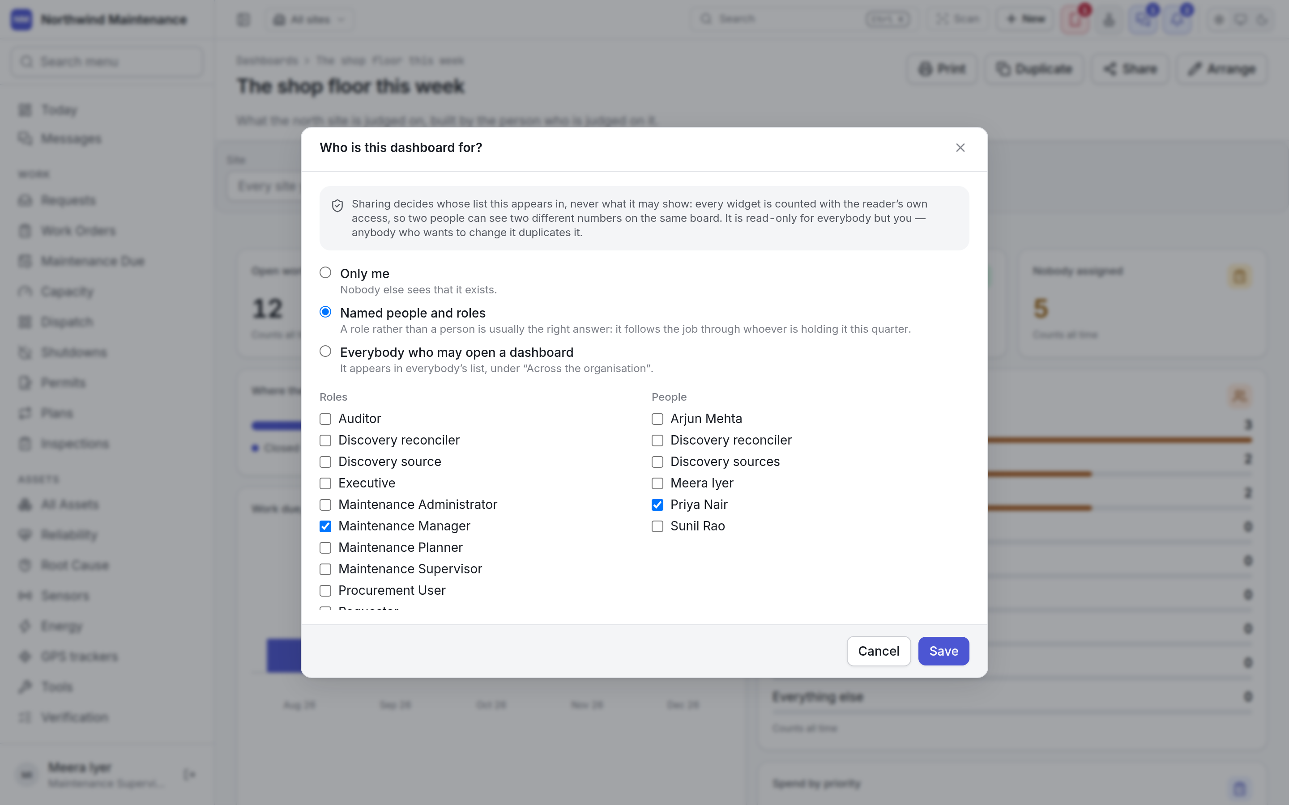1289x805 pixels.
Task: Toggle the sidebar collapse icon
Action: (243, 20)
